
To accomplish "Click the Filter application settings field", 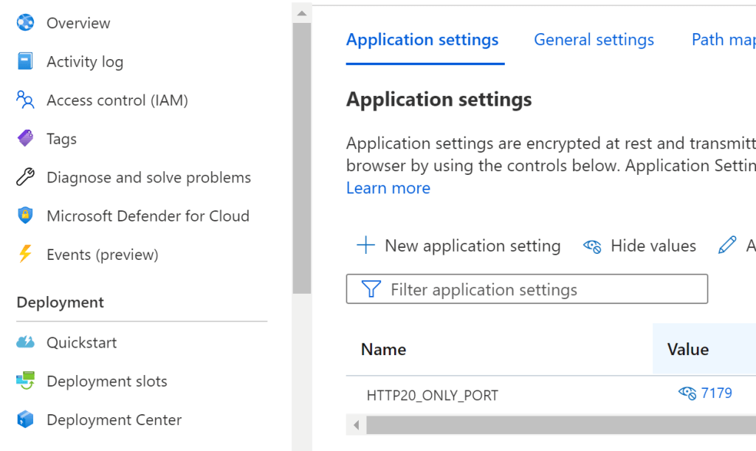I will [x=526, y=289].
